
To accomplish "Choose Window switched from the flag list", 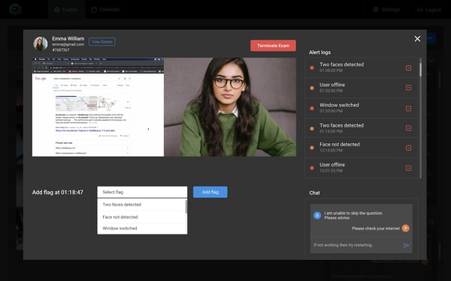I will (142, 229).
